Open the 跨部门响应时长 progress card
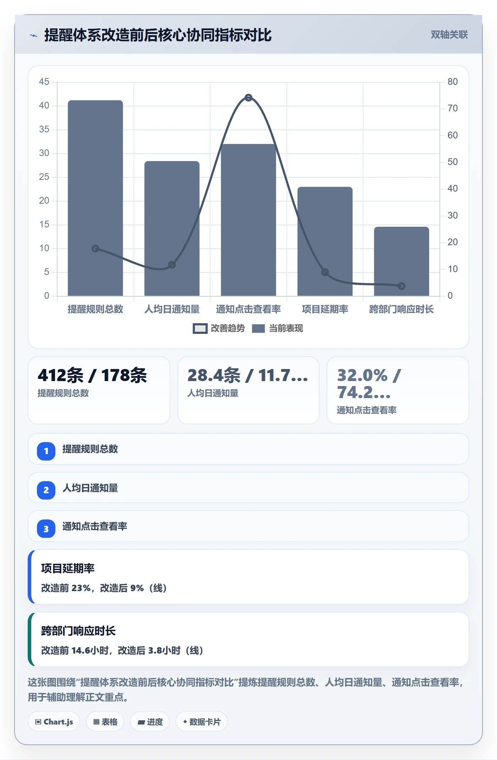 [x=248, y=639]
